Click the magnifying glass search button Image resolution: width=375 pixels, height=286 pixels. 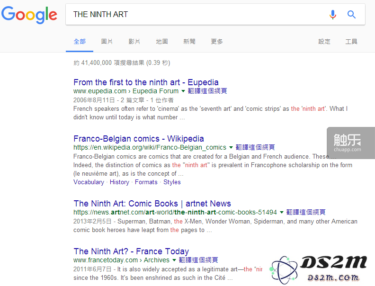(x=351, y=15)
